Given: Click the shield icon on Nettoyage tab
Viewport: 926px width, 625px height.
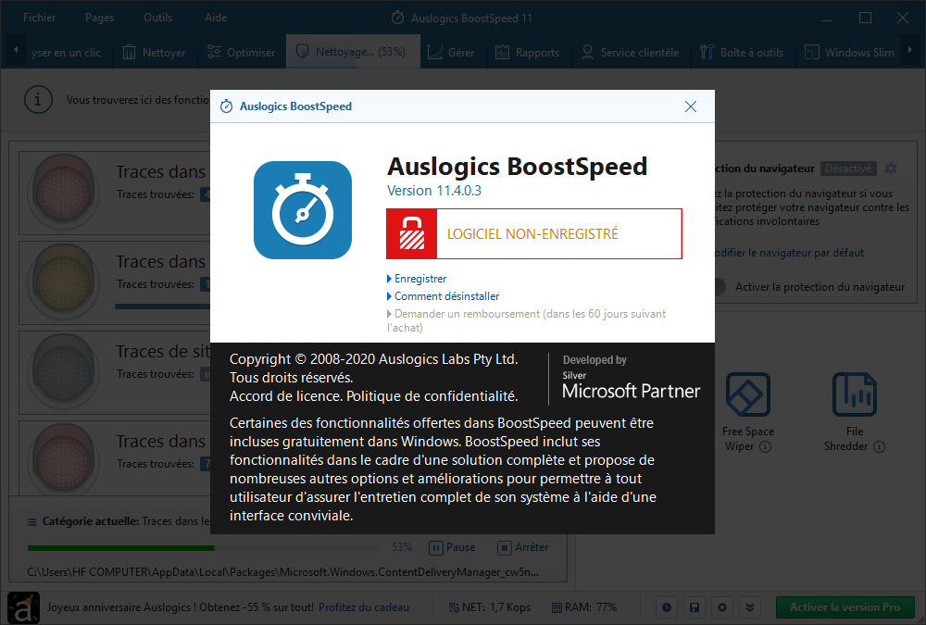Looking at the screenshot, I should coord(302,52).
